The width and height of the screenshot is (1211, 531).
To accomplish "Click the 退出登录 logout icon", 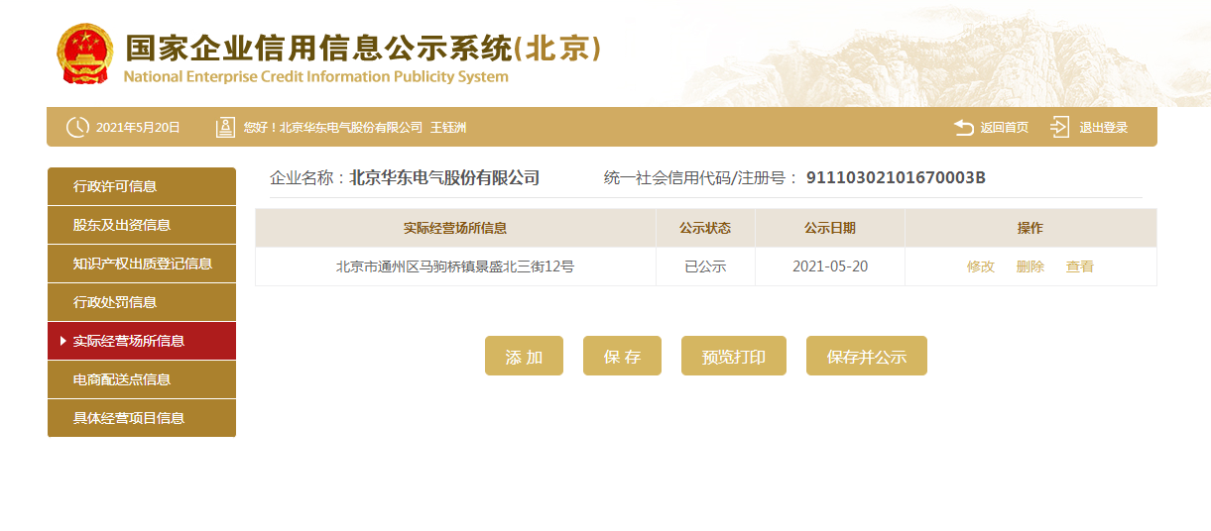I will (1060, 127).
